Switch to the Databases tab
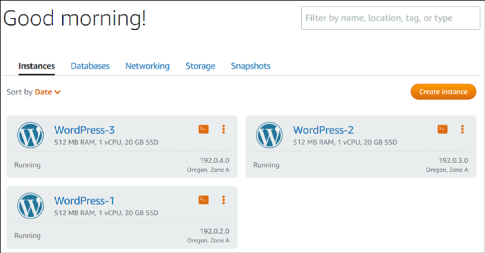The height and width of the screenshot is (253, 485). pos(90,66)
